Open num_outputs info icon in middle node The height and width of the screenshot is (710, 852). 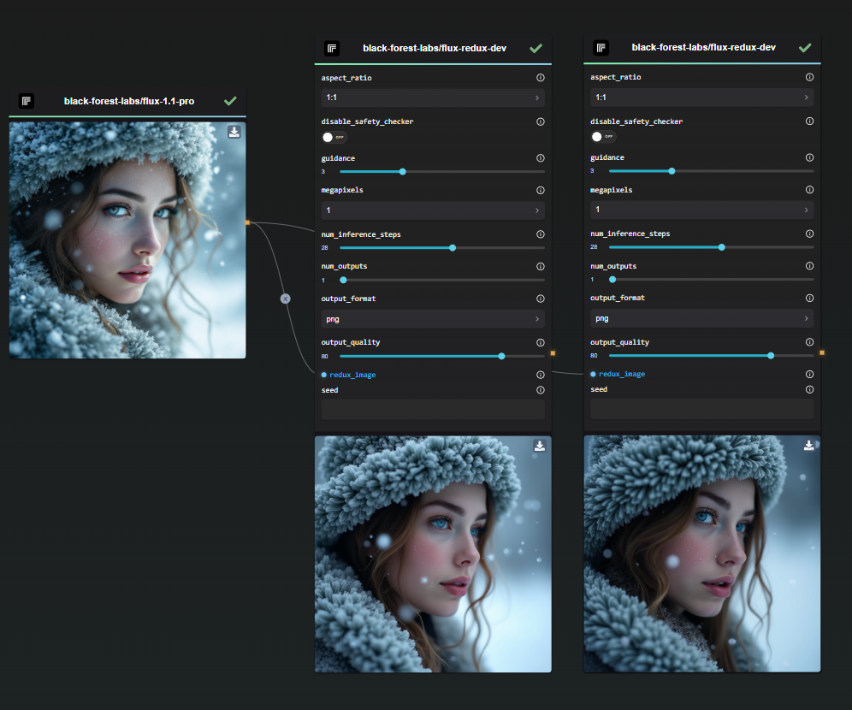pos(540,266)
